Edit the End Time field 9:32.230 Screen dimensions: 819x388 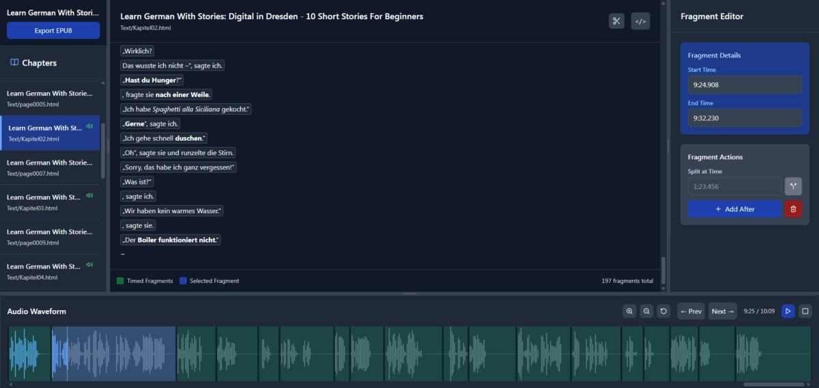(745, 117)
